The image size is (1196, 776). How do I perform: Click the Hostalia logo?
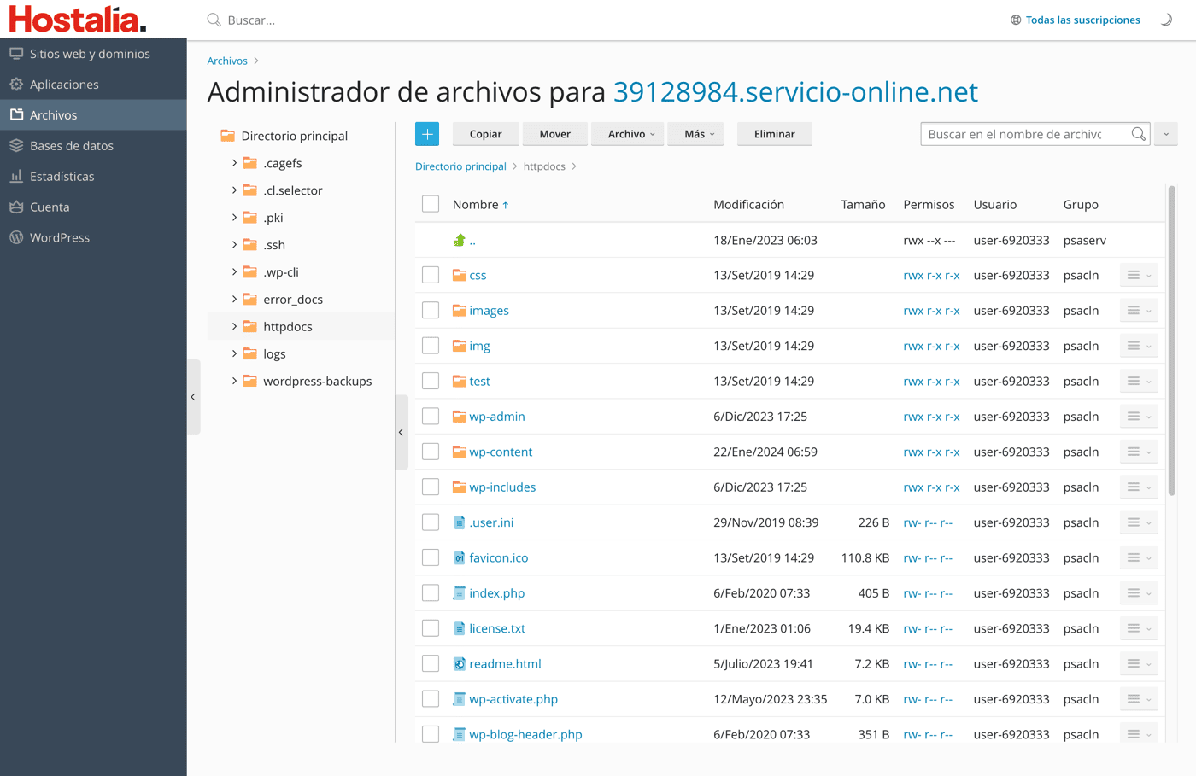coord(78,19)
